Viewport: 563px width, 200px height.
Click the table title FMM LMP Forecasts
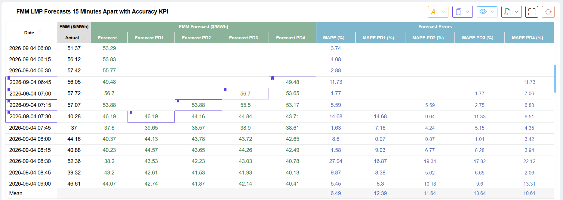tap(92, 11)
